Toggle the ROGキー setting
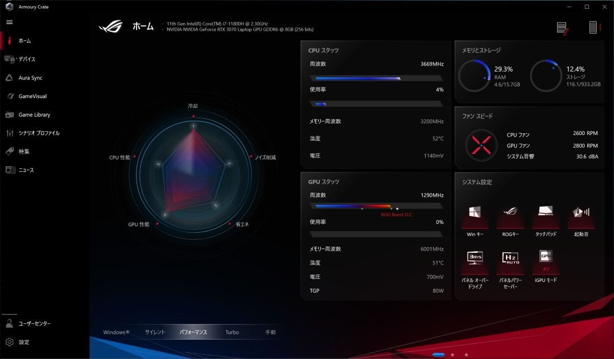 pyautogui.click(x=511, y=216)
